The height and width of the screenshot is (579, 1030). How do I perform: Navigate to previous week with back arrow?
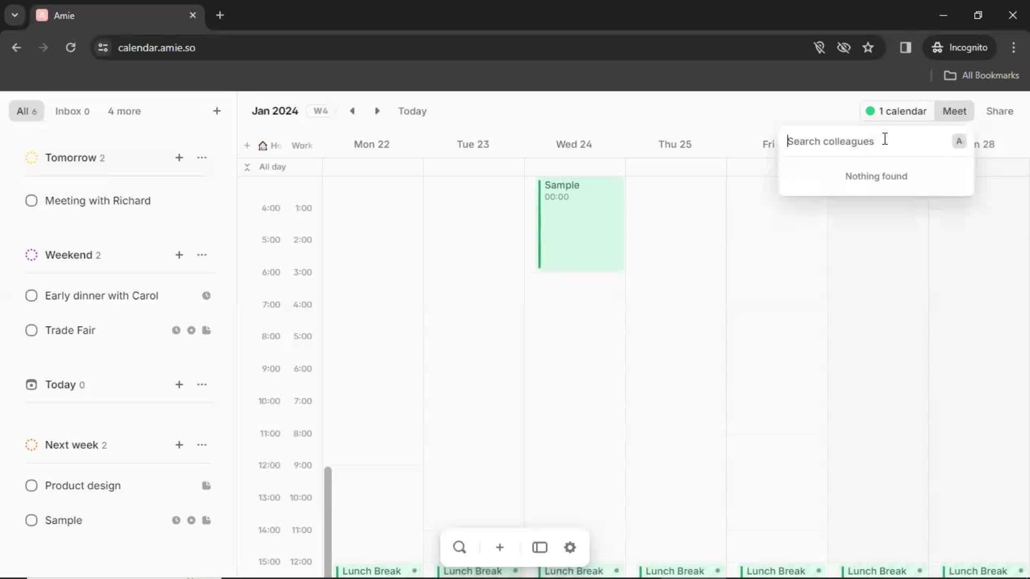pyautogui.click(x=352, y=110)
